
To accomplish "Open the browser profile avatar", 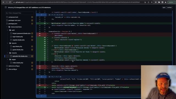I will click(x=166, y=2).
